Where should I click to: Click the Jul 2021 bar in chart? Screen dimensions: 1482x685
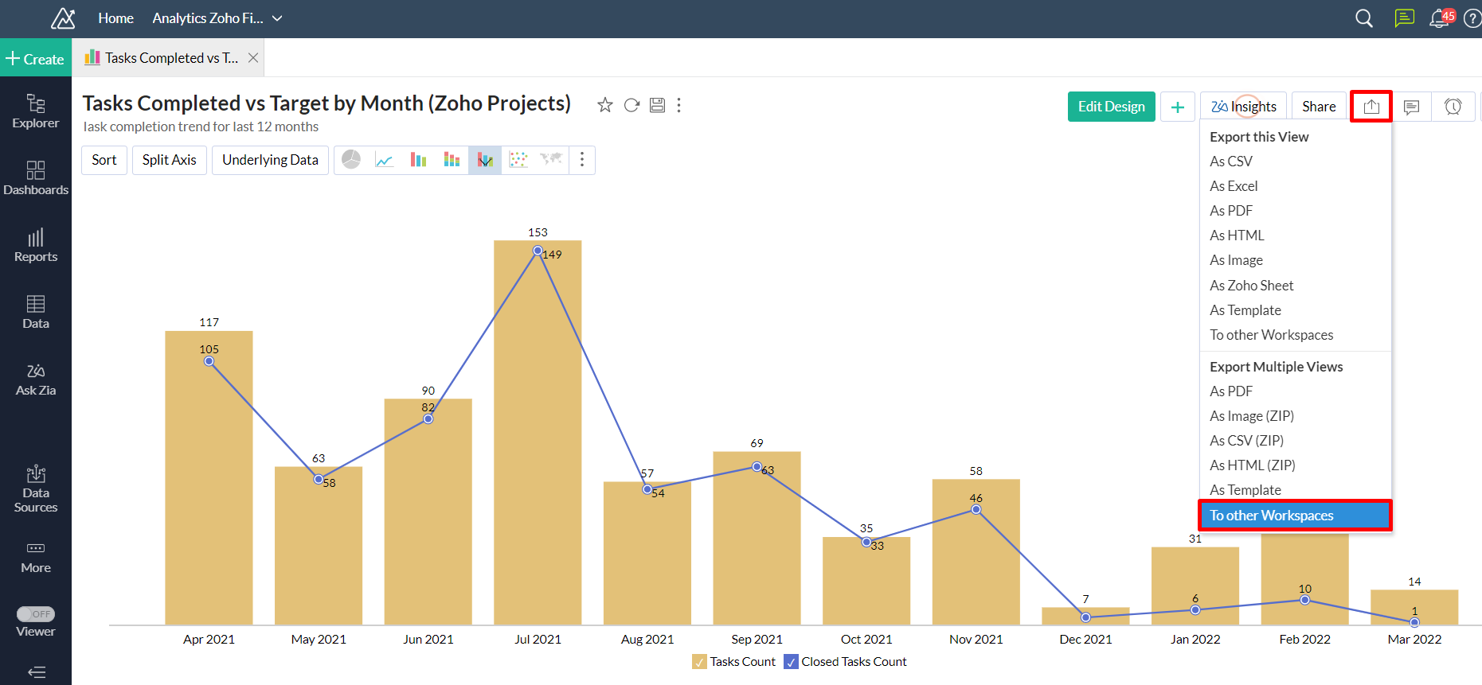[x=538, y=438]
